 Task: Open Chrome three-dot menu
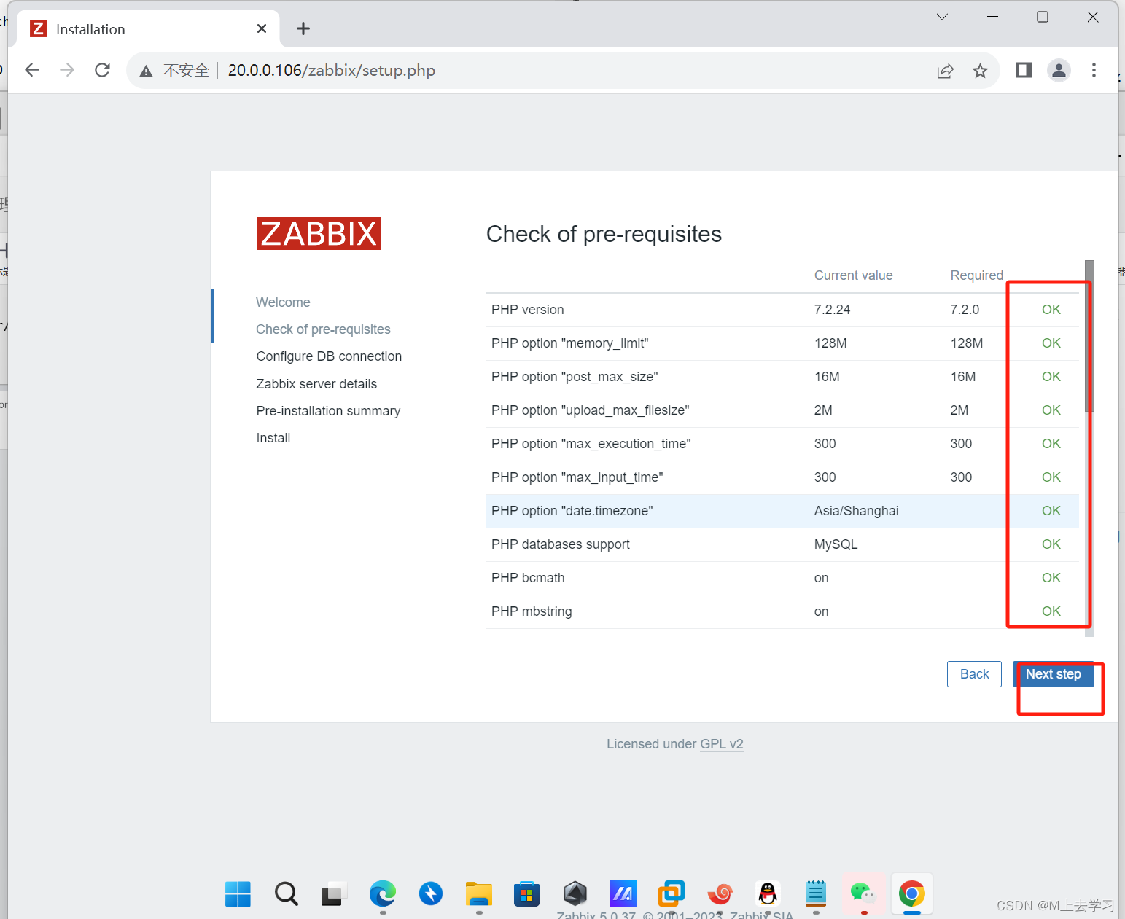tap(1094, 70)
